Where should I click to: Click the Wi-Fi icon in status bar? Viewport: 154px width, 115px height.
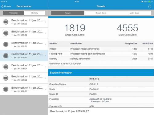pyautogui.click(x=6, y=2)
